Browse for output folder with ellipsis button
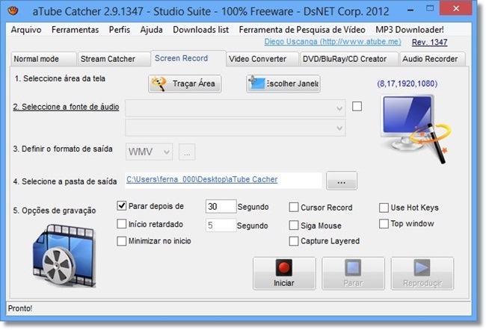Viewport: 486px width, 330px height. point(342,181)
